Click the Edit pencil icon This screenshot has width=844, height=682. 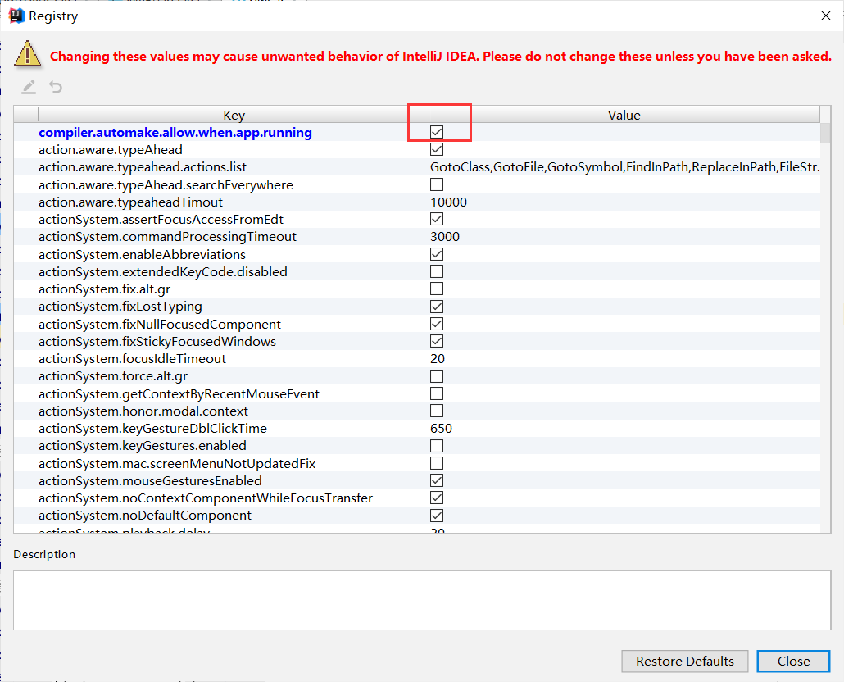(29, 87)
